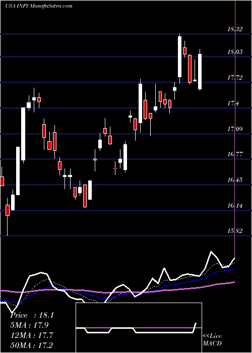Image resolution: width=252 pixels, height=353 pixels.
Task: Click the 17.09 price axis label
Action: [235, 129]
